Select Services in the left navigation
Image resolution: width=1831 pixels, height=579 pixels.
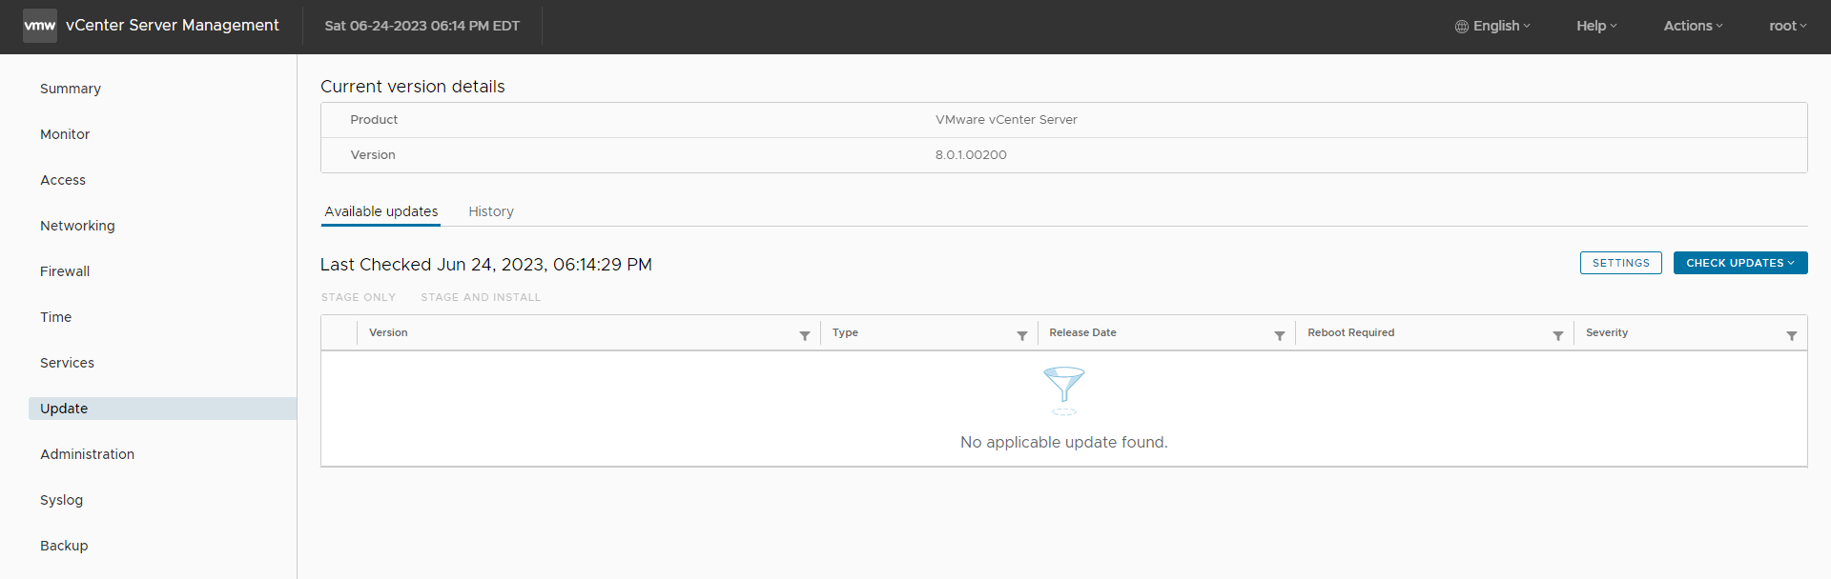(x=67, y=363)
